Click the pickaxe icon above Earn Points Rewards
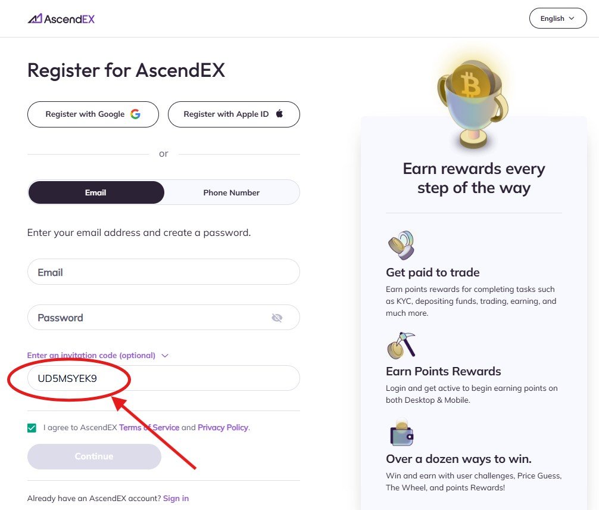Viewport: 599px width, 510px height. coord(401,345)
